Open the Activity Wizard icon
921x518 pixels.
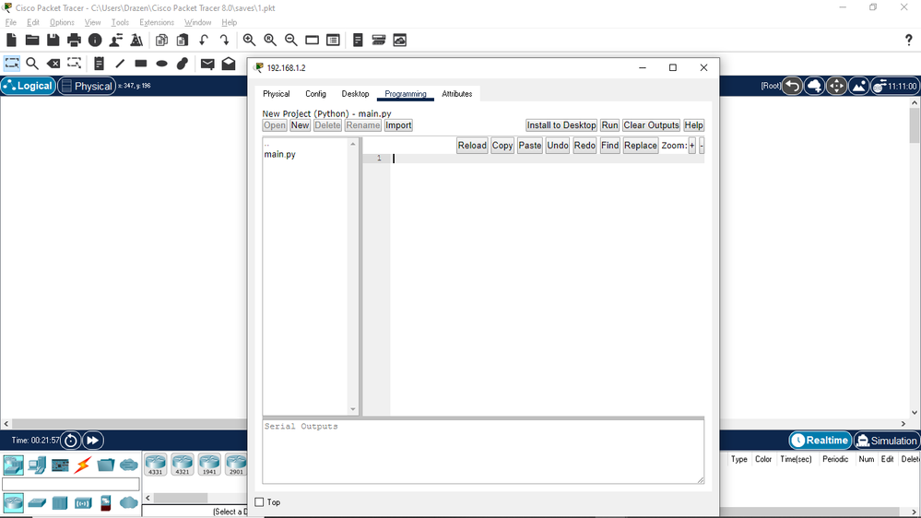coord(116,40)
